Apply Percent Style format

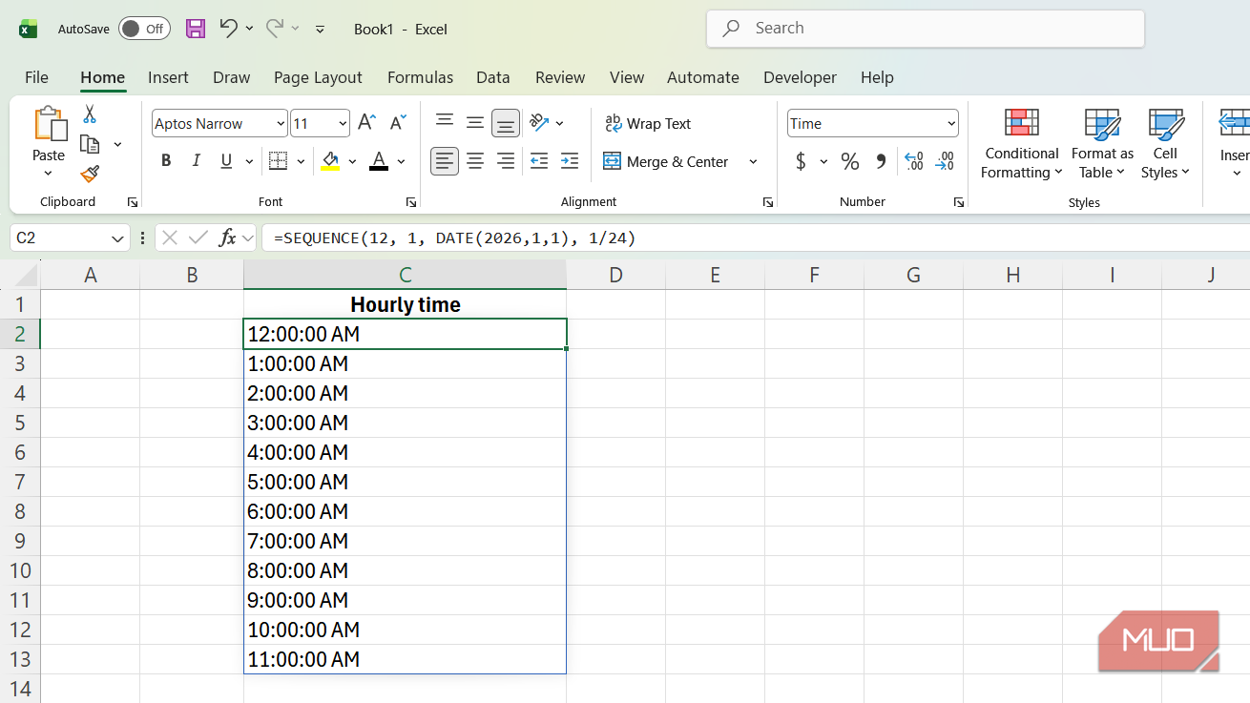(x=849, y=161)
